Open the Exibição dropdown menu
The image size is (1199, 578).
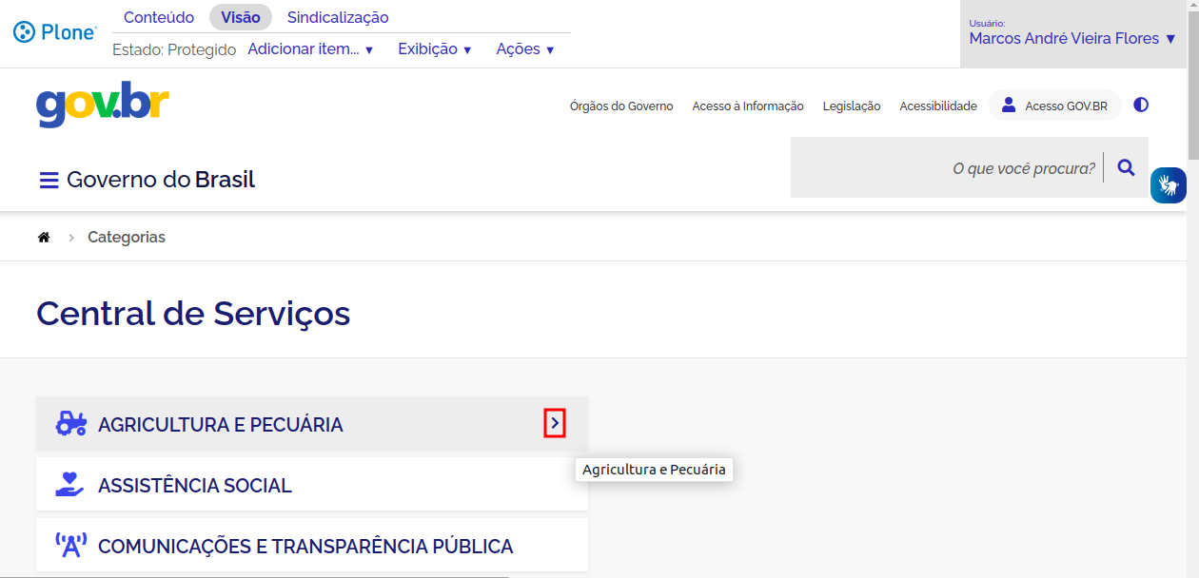435,49
